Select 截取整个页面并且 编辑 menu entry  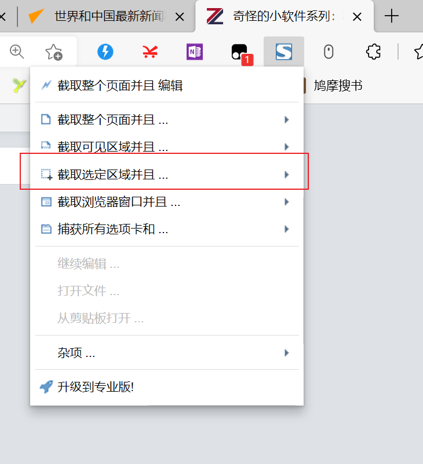coord(120,86)
